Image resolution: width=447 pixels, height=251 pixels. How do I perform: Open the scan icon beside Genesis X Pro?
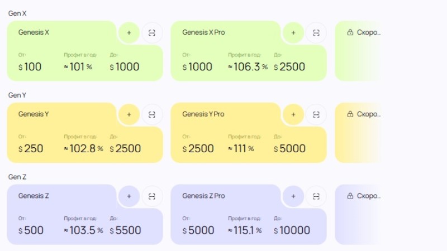coord(316,33)
